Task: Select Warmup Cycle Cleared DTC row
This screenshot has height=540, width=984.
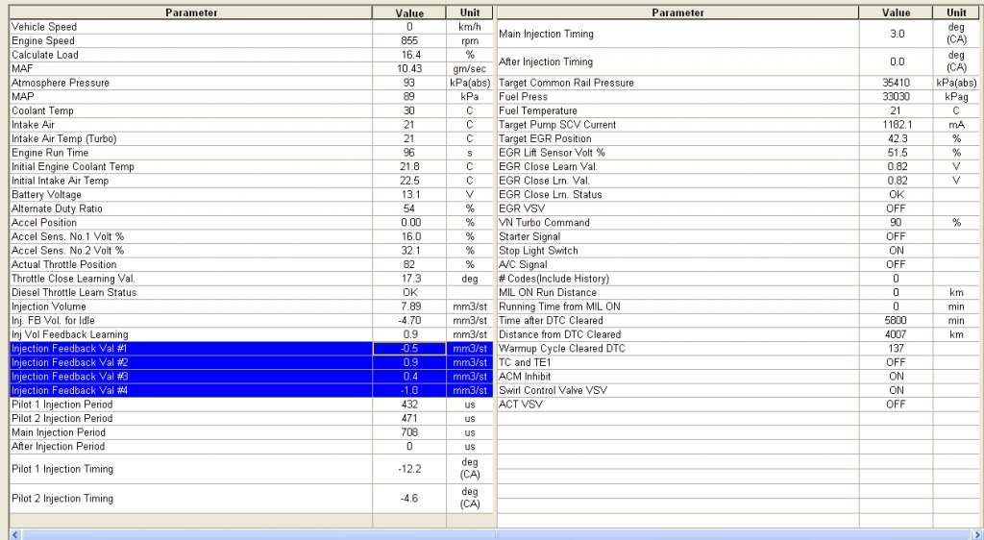Action: click(x=739, y=349)
